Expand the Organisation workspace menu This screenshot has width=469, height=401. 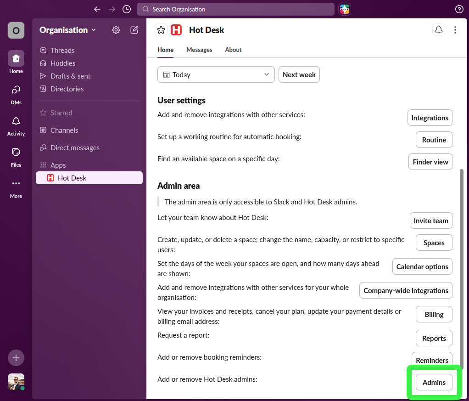point(67,30)
